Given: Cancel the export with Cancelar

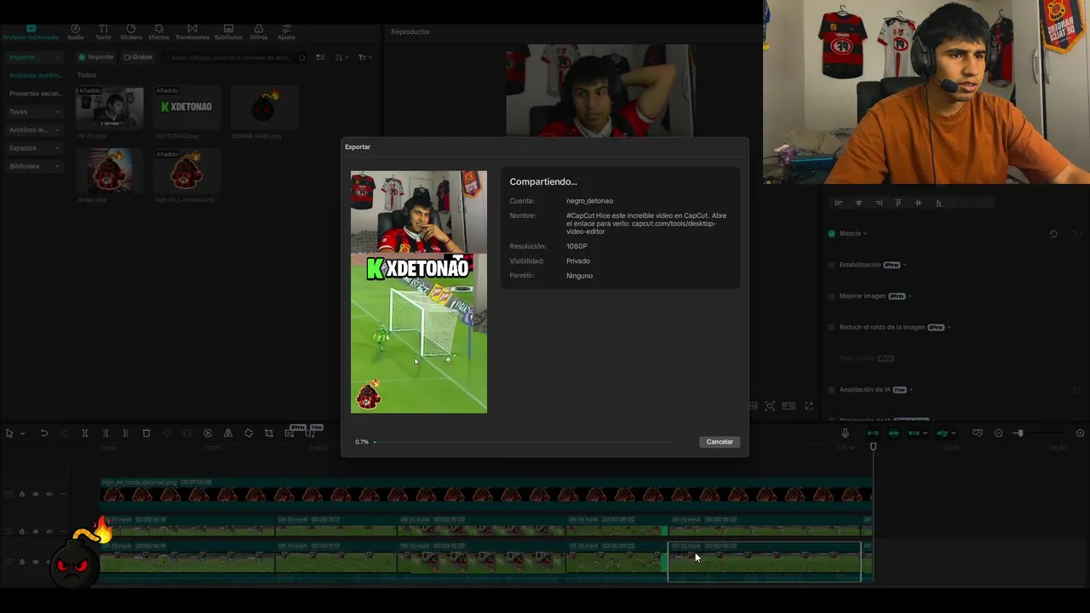Looking at the screenshot, I should (x=720, y=442).
